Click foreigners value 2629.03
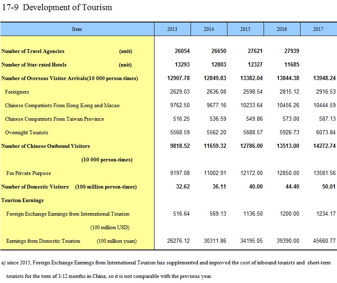The width and height of the screenshot is (337, 283). pyautogui.click(x=180, y=92)
